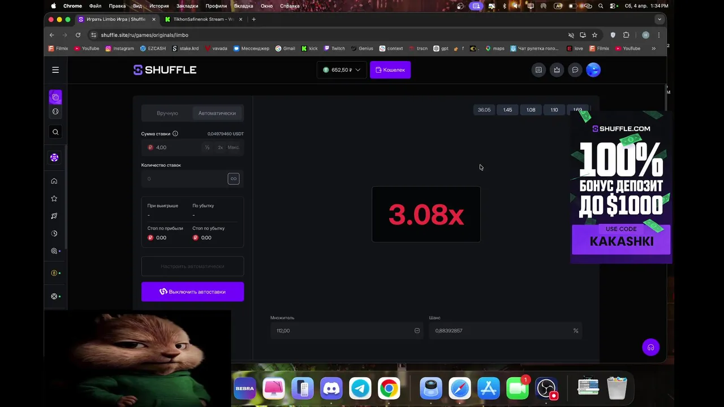Switch to Вручную mode
This screenshot has width=724, height=407.
click(x=167, y=113)
